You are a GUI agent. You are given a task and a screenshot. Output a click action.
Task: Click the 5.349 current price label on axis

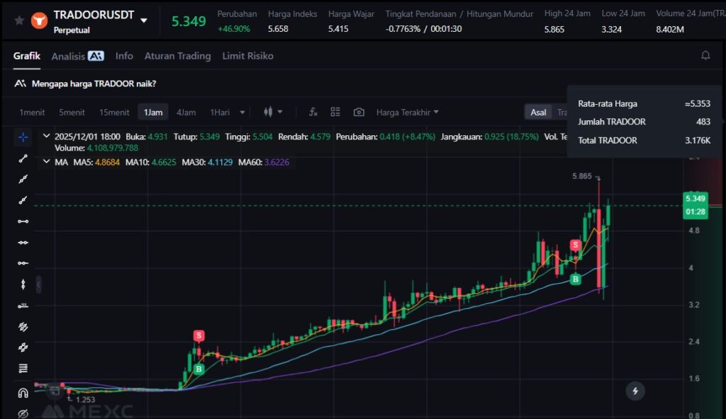693,198
